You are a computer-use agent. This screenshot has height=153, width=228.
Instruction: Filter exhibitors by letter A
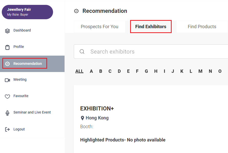coord(91,71)
